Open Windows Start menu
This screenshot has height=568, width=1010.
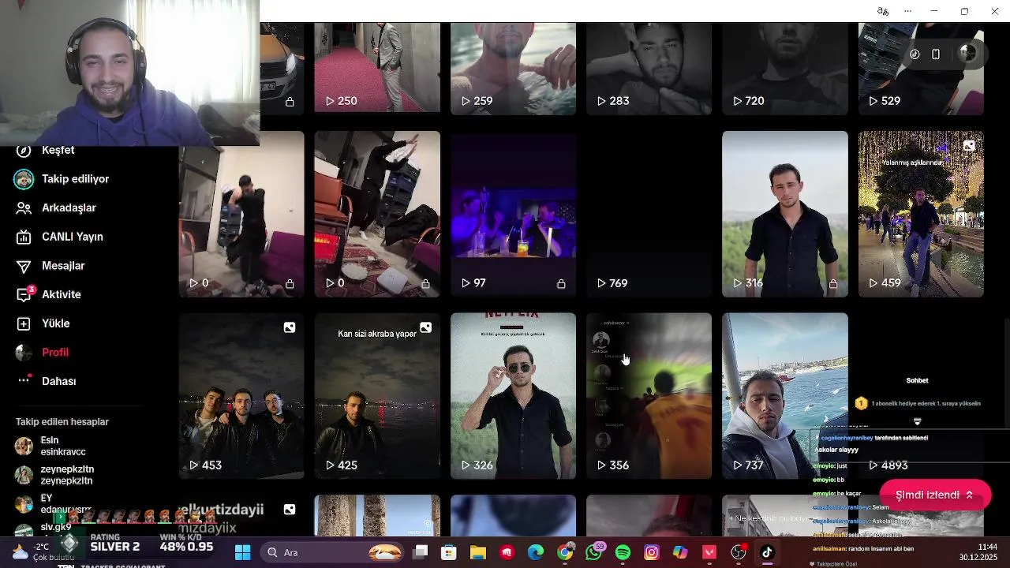(242, 552)
